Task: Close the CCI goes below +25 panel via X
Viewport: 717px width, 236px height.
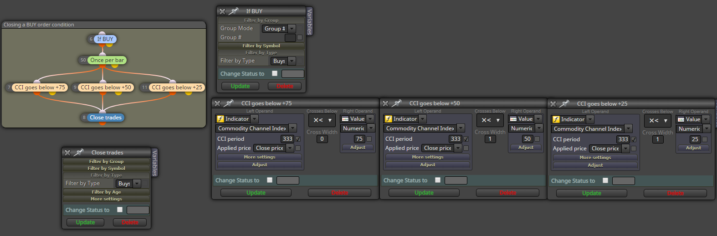Action: coord(553,104)
